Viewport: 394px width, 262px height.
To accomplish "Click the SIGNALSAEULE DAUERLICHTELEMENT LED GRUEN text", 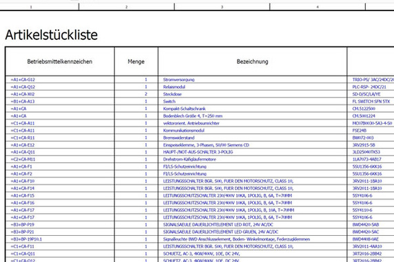I will [x=213, y=232].
